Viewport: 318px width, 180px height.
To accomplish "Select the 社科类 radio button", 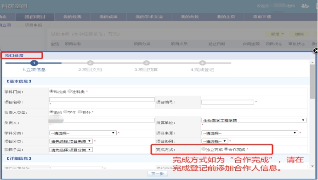I will click(70, 91).
